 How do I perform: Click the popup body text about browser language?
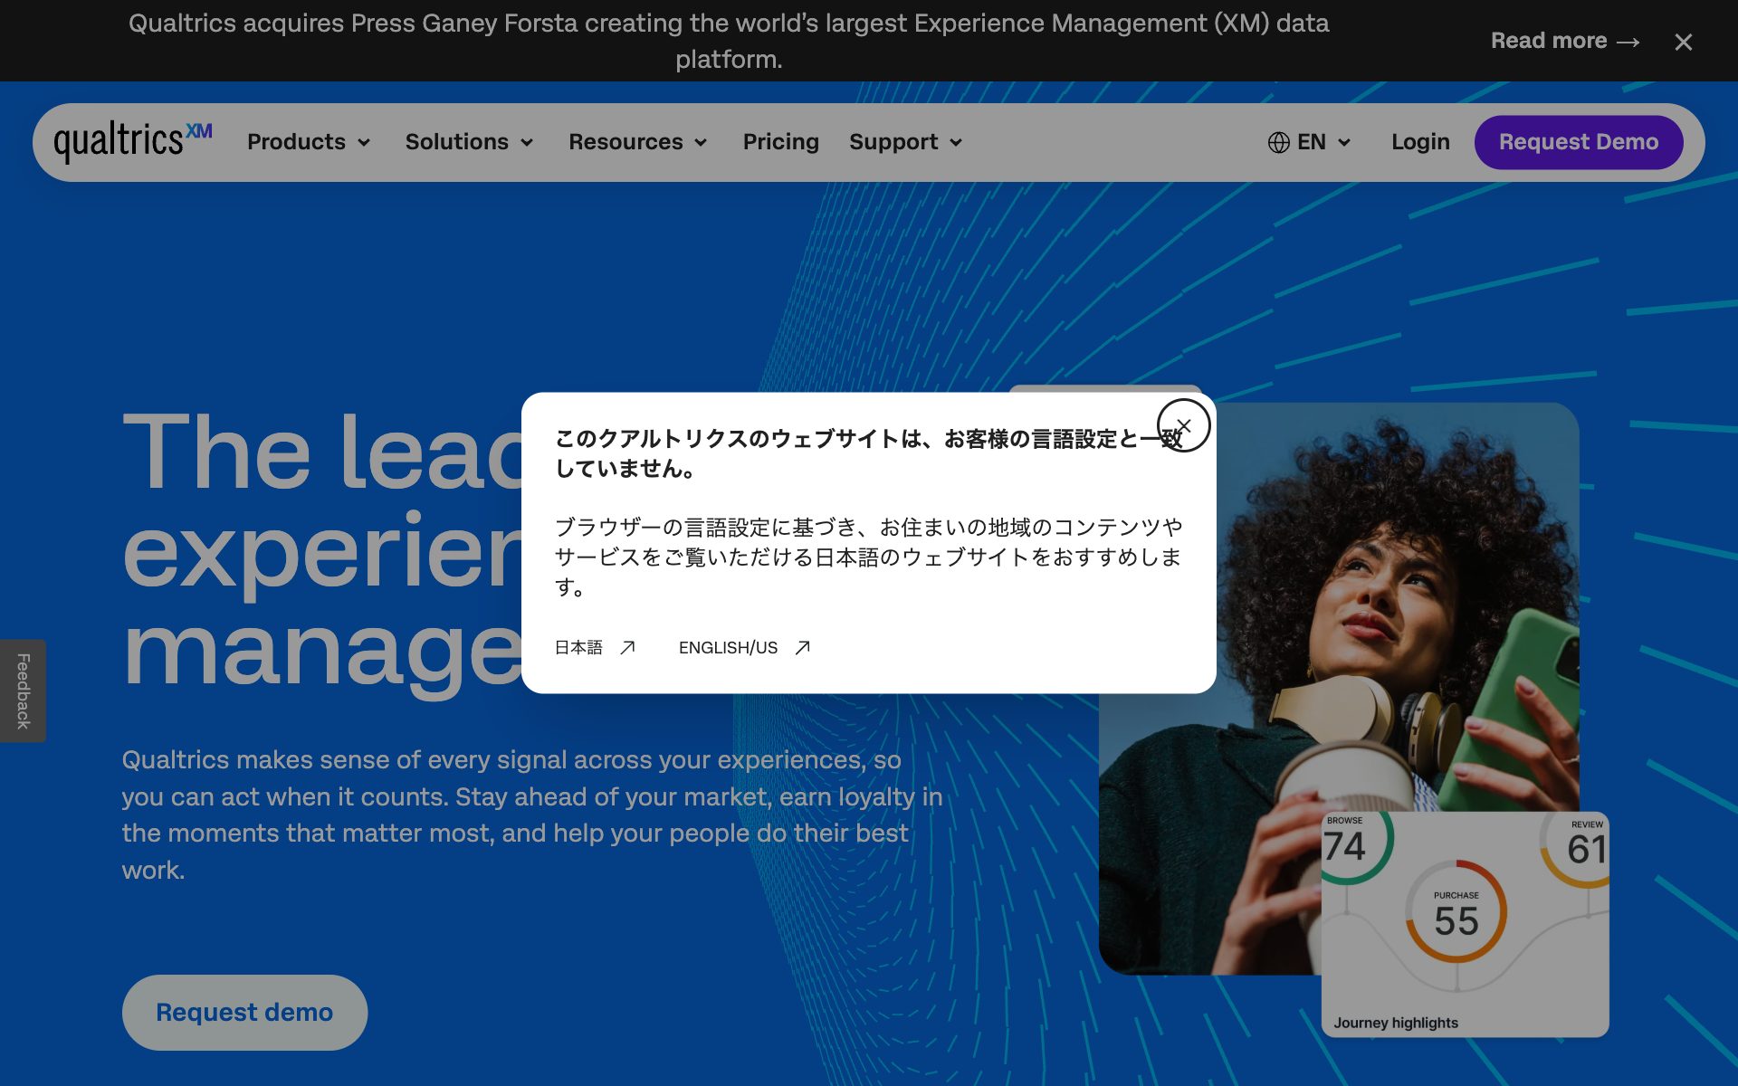[869, 557]
